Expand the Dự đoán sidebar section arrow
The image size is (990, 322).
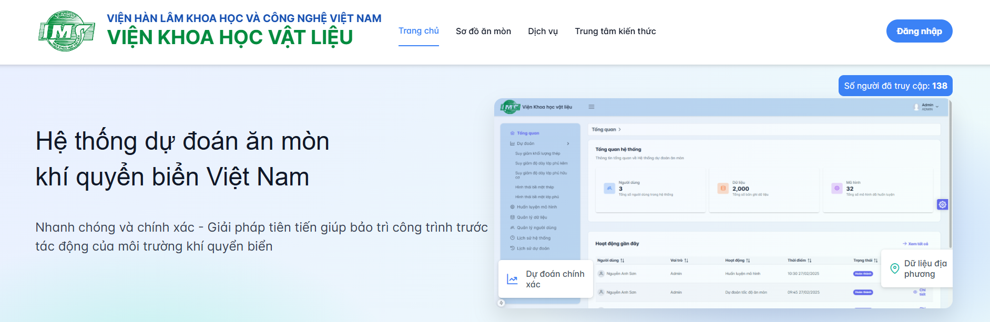[568, 143]
